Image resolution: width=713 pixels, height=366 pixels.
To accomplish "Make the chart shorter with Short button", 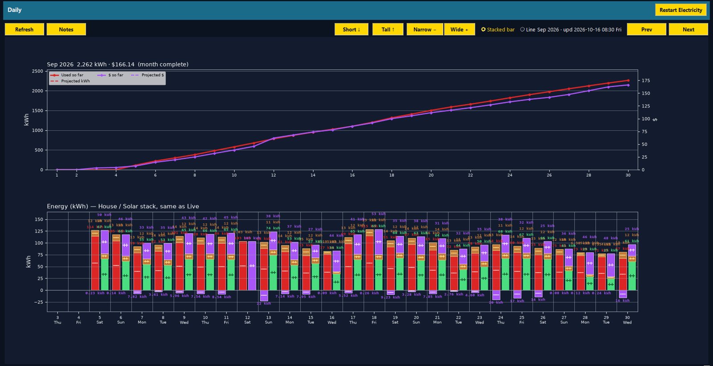I will tap(351, 29).
